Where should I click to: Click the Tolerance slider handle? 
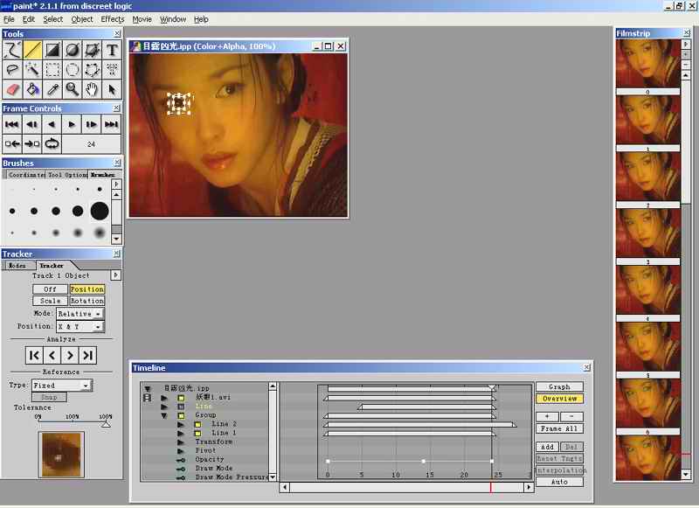pyautogui.click(x=106, y=423)
